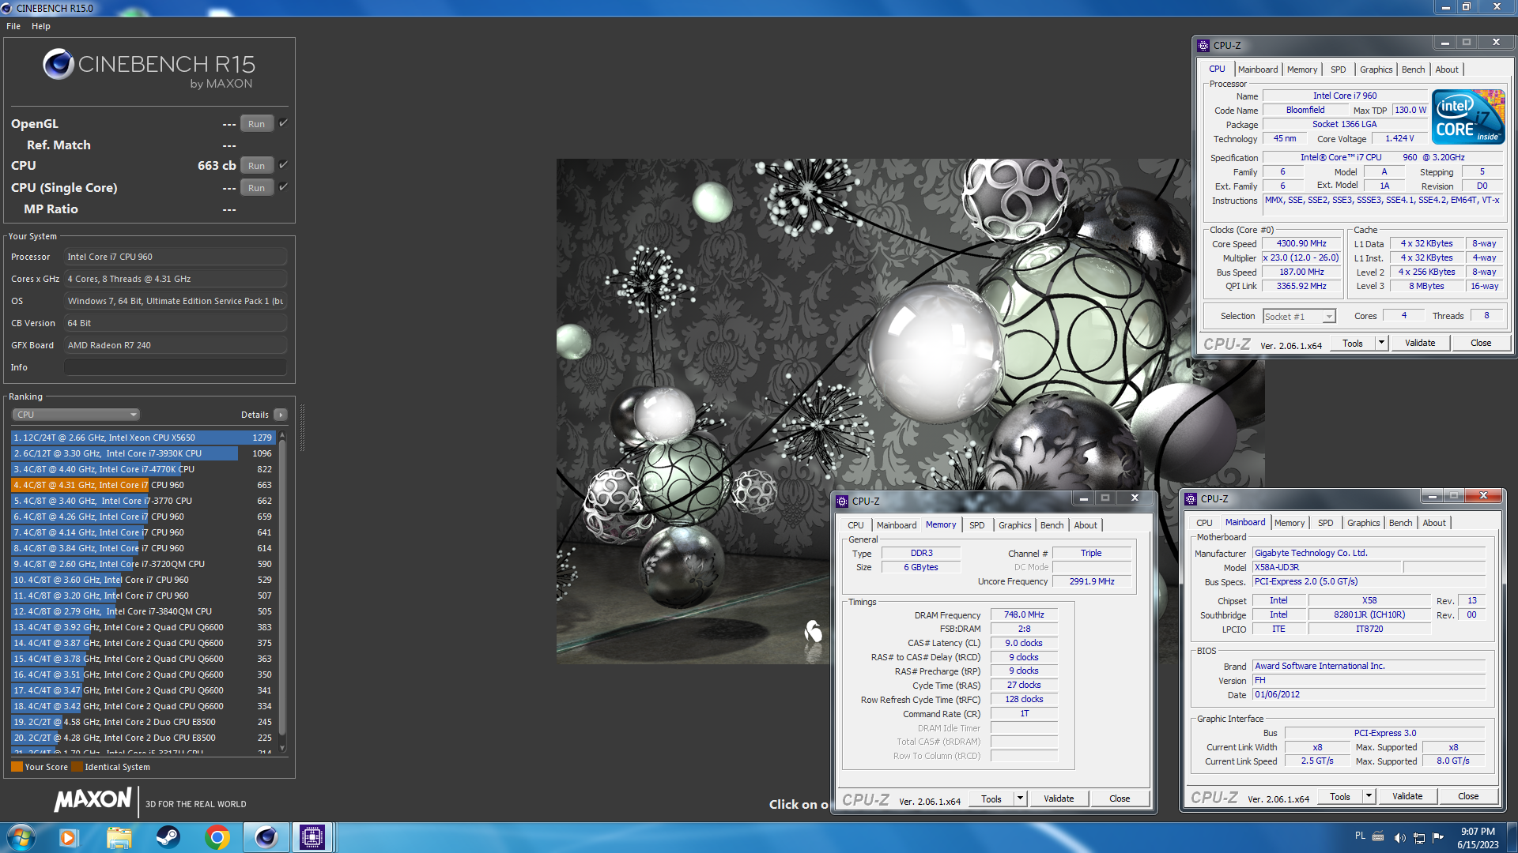Viewport: 1518px width, 853px height.
Task: Select ranking row Intel Xeon CPU X5650
Action: (143, 438)
